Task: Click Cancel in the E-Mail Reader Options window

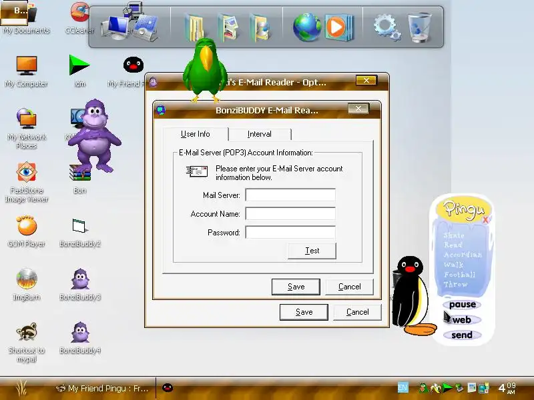Action: tap(357, 312)
